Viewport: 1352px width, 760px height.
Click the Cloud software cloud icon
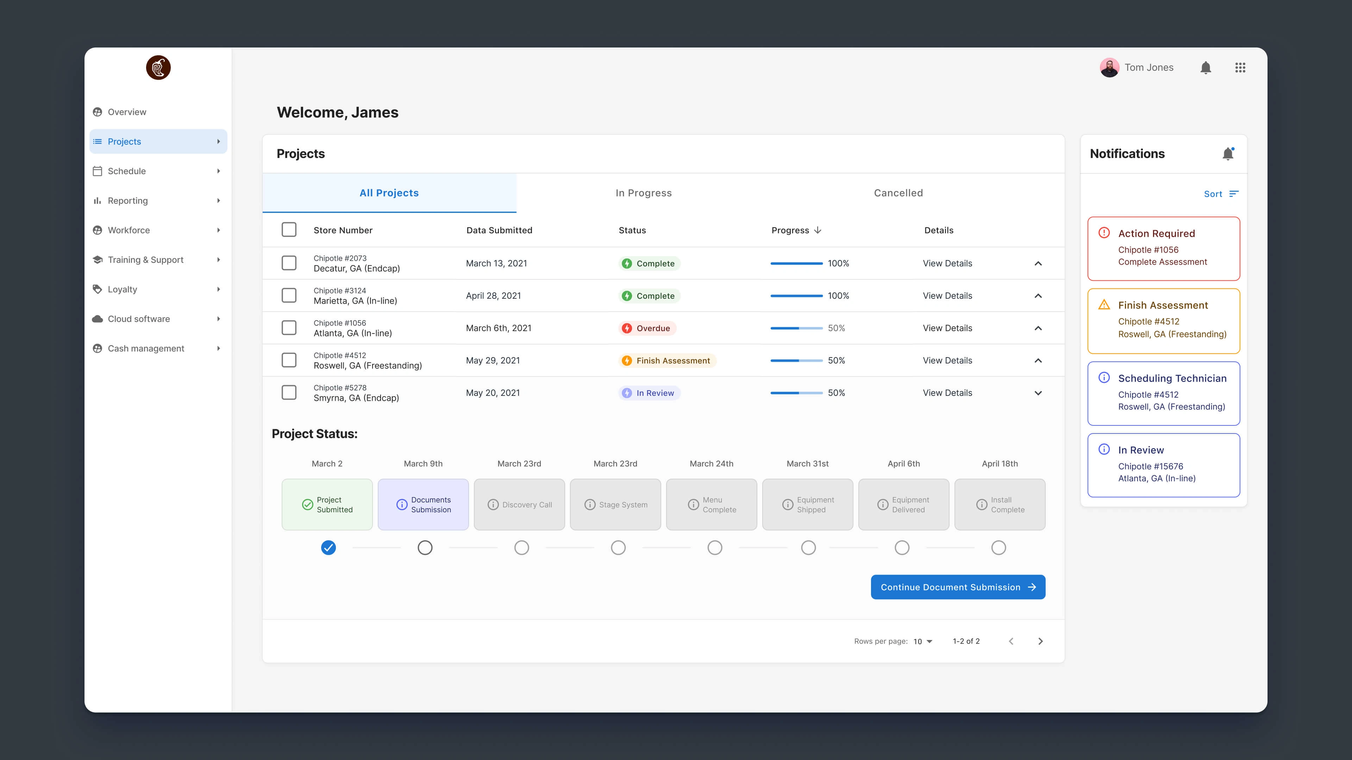(97, 319)
